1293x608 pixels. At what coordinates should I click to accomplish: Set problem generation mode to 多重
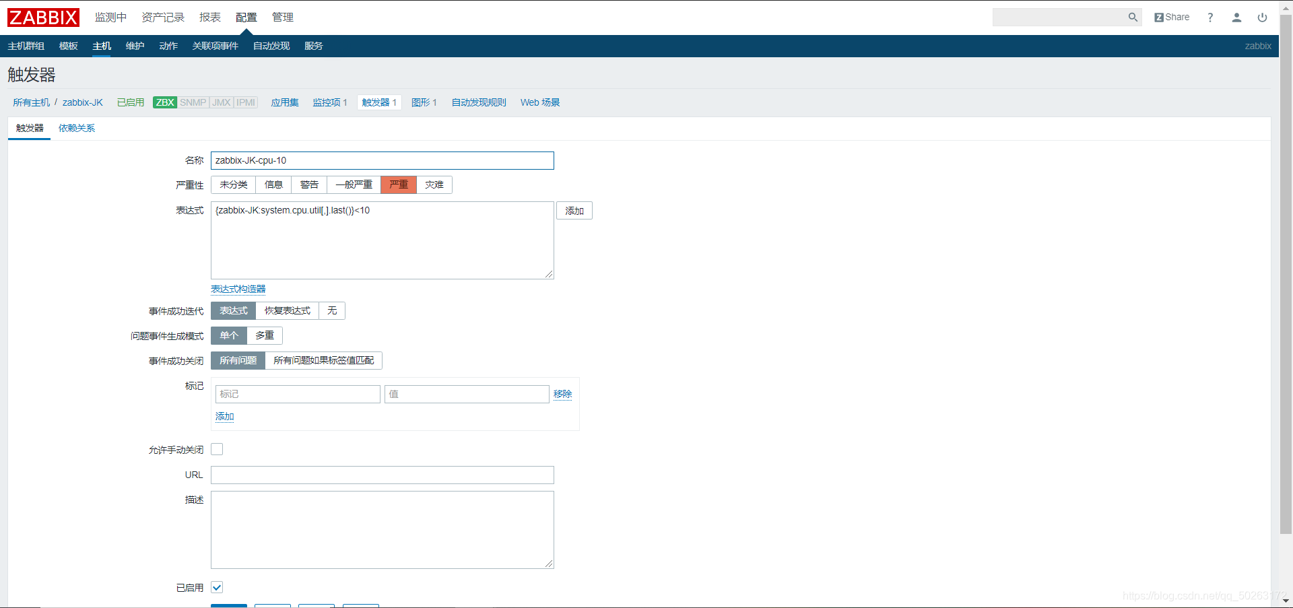click(265, 335)
